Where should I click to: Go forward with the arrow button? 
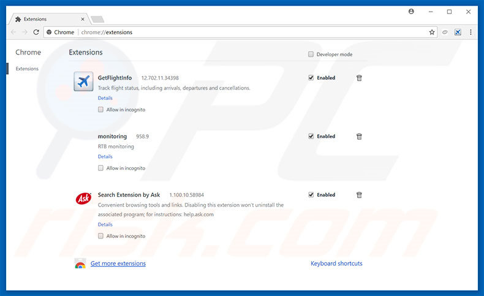[25, 32]
